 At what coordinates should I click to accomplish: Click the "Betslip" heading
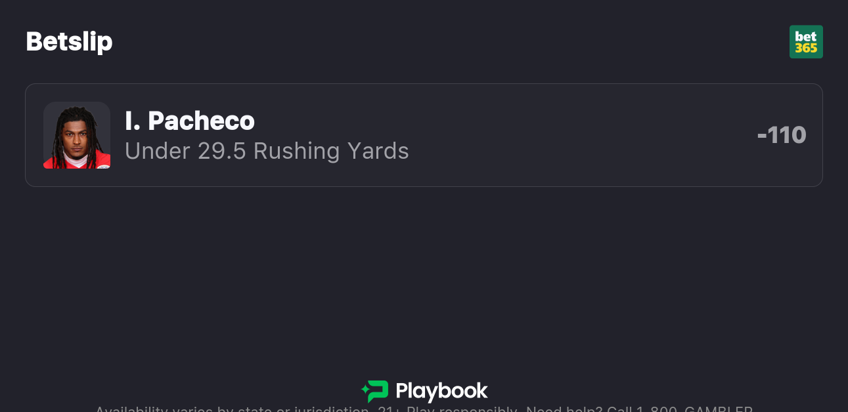pos(69,41)
